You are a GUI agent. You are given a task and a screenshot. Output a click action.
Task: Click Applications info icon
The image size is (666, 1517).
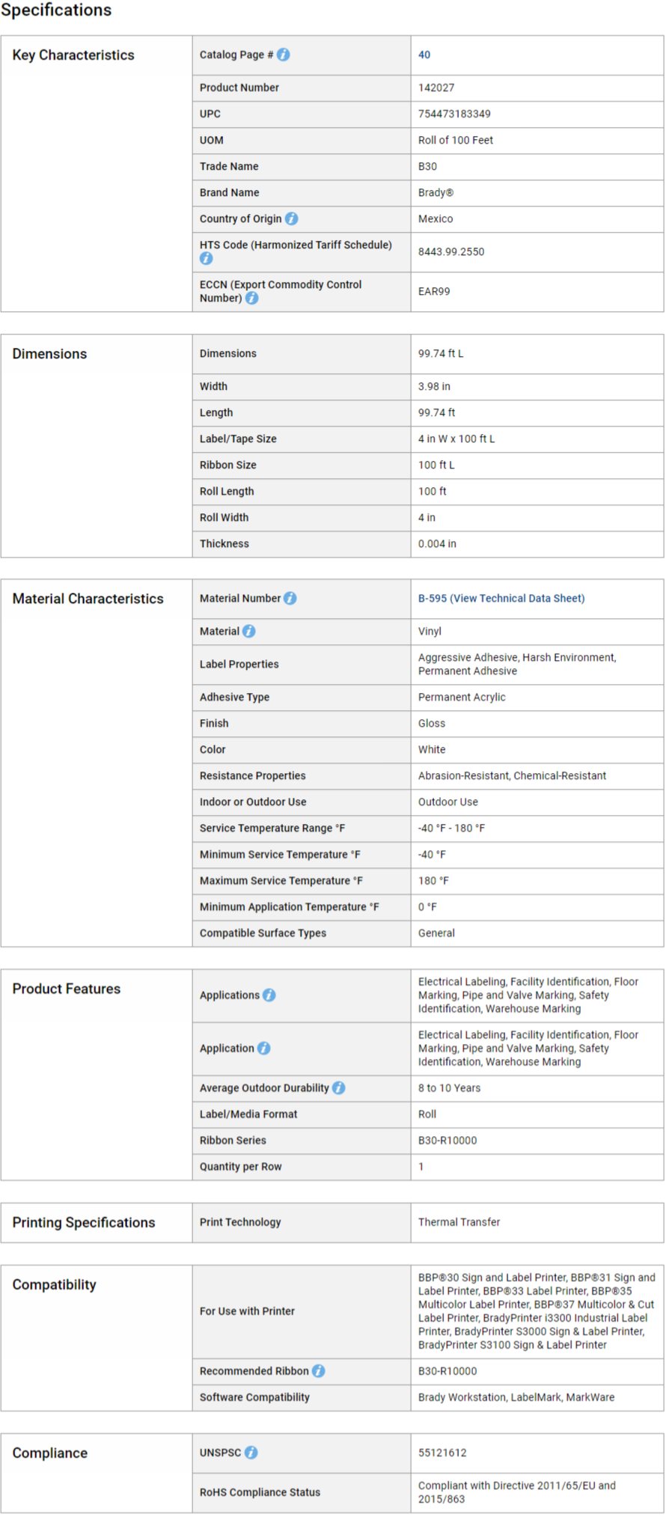click(x=269, y=995)
